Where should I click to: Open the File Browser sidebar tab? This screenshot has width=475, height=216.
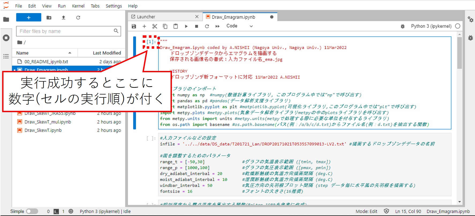click(6, 19)
